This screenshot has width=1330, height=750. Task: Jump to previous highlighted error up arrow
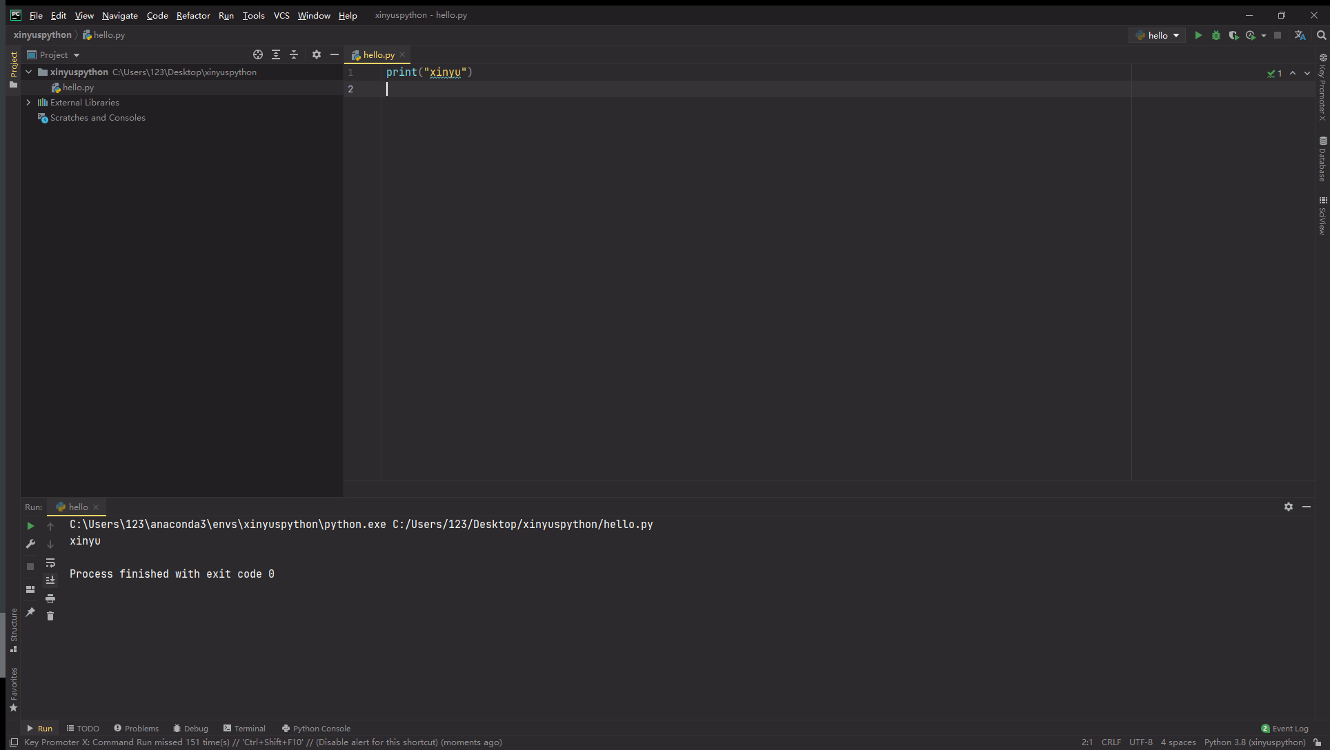coord(1293,73)
